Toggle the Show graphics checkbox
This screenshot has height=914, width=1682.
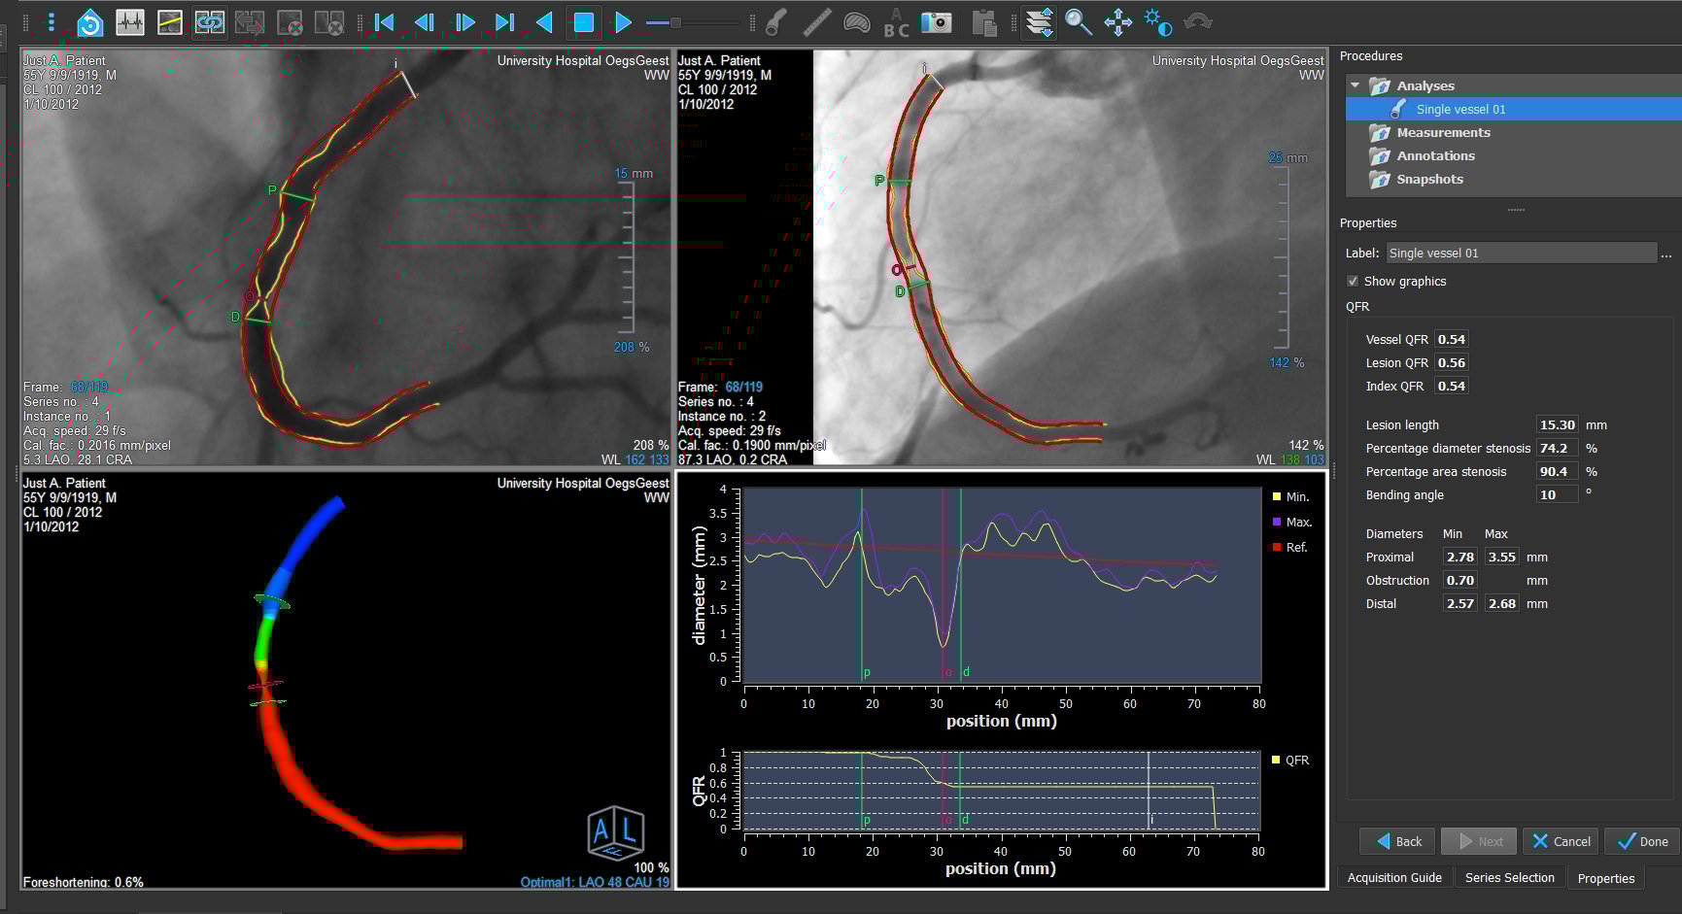[x=1353, y=281]
